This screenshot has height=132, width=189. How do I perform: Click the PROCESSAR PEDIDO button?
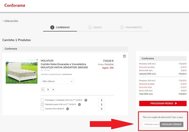(163, 103)
